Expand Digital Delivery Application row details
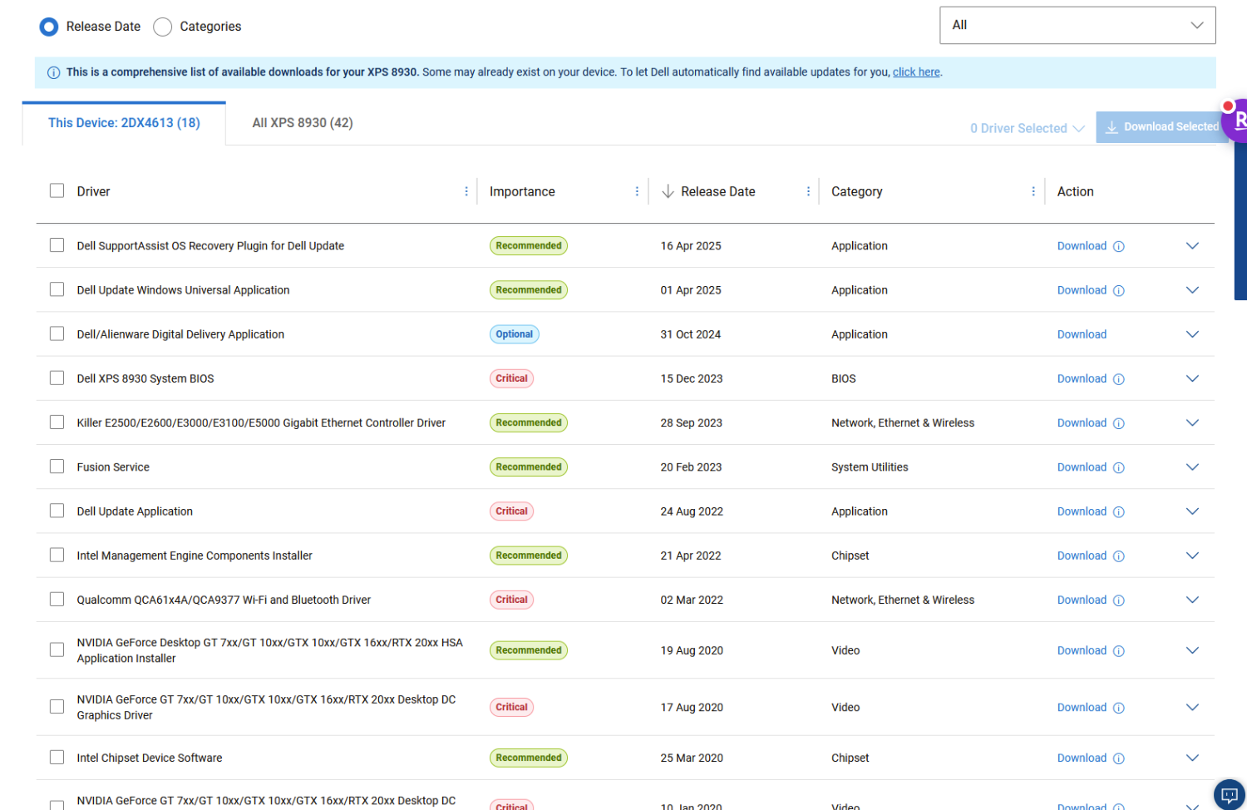1247x810 pixels. click(1192, 334)
